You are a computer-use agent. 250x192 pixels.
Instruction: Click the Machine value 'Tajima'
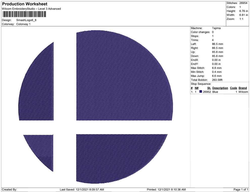(x=216, y=28)
